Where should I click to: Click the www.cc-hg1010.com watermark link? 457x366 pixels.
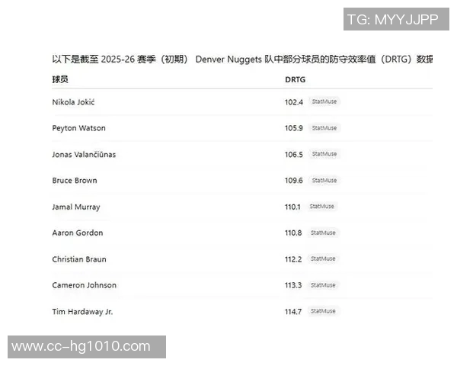click(82, 347)
